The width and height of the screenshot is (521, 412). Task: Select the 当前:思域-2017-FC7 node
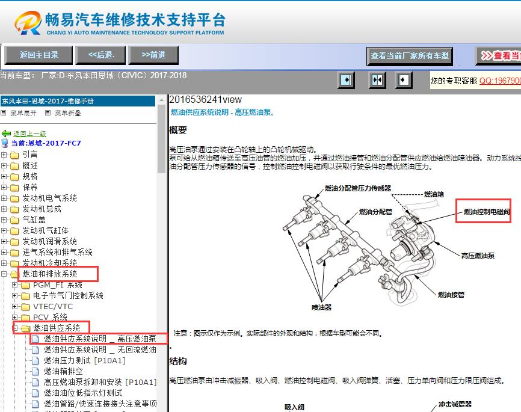[46, 143]
